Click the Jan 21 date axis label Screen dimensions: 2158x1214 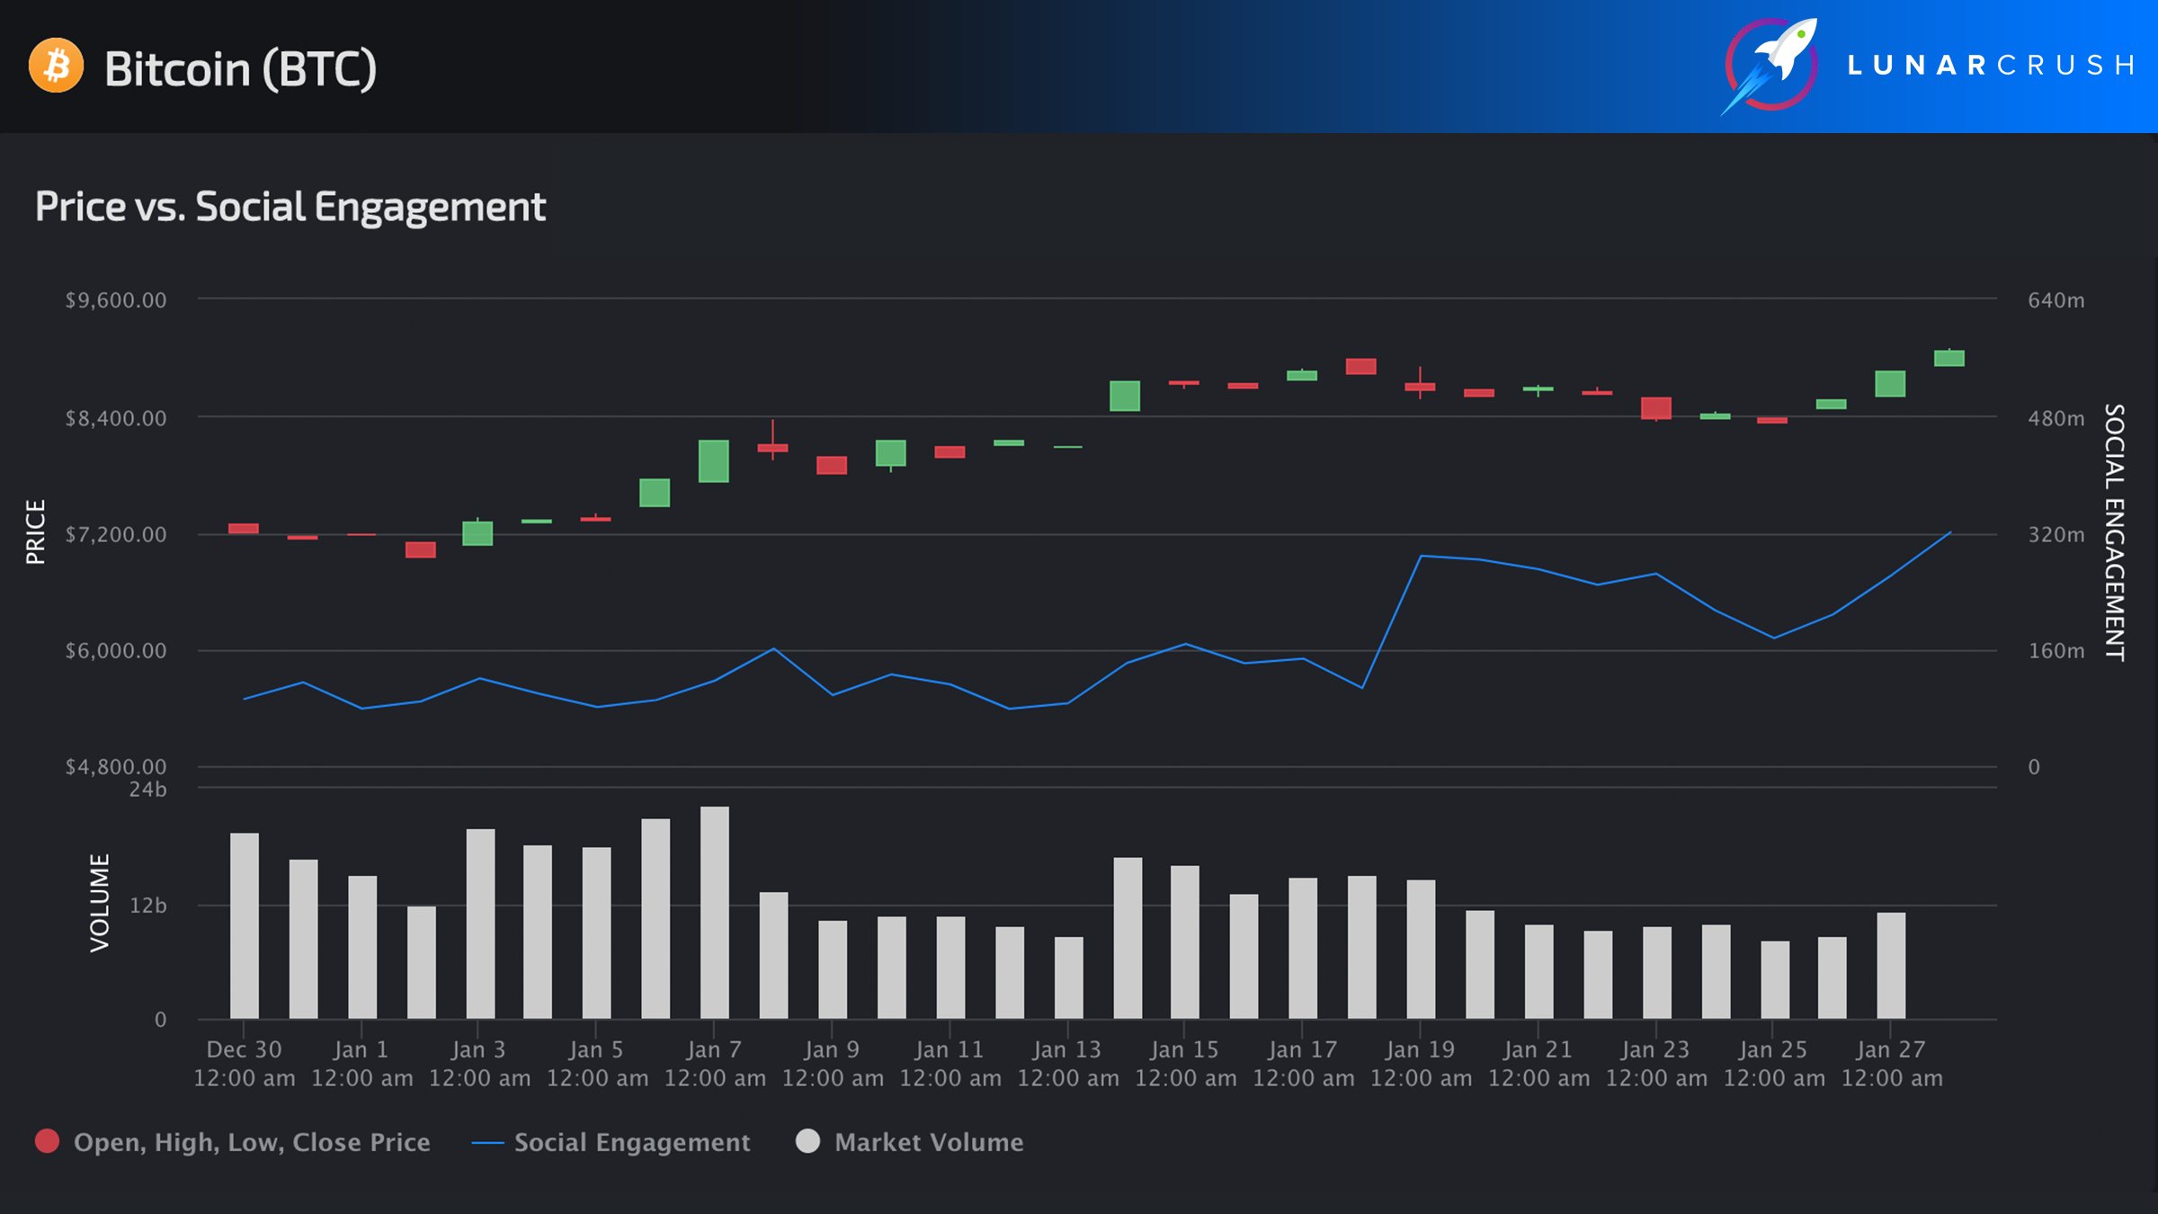[1538, 1064]
